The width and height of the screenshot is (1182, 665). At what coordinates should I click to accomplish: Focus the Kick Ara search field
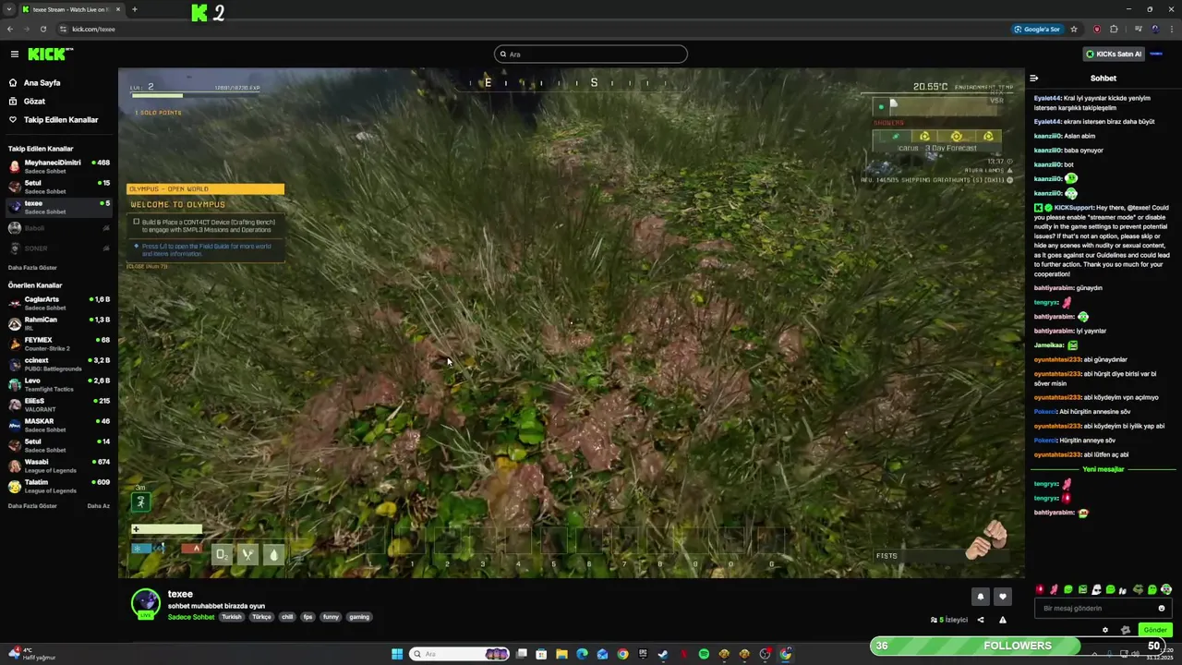tap(591, 54)
